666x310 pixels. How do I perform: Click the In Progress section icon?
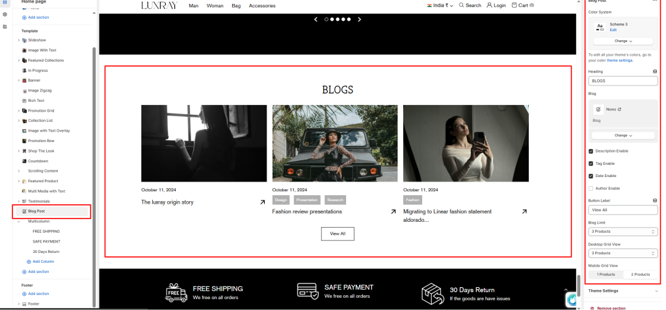point(24,71)
